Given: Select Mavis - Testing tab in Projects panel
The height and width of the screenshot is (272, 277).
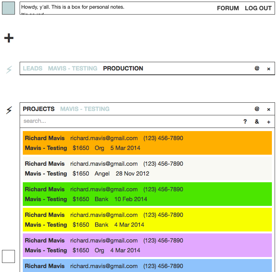Looking at the screenshot, I should pos(84,109).
